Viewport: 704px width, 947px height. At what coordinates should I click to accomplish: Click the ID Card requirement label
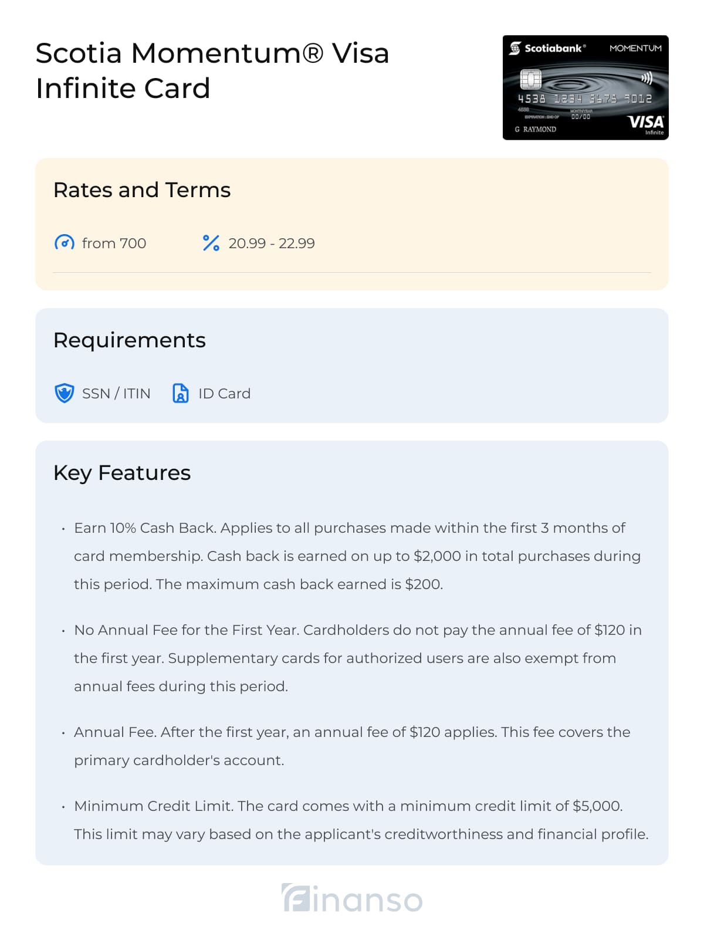pos(224,393)
